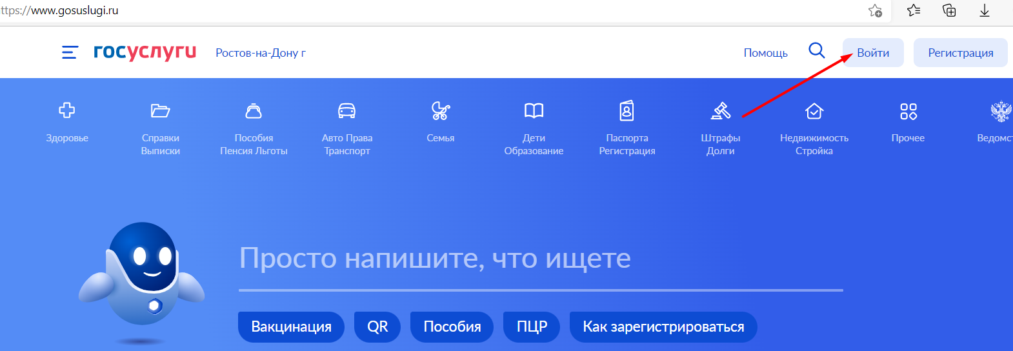Viewport: 1013px width, 351px height.
Task: Select the Справки Выписки folder icon
Action: (160, 111)
